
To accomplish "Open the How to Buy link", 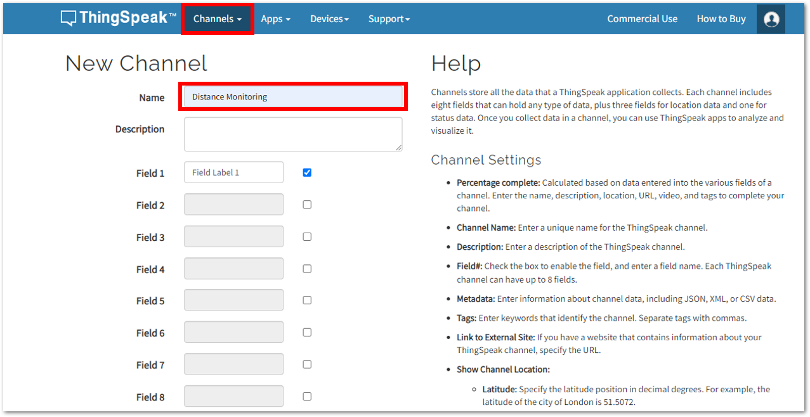I will tap(721, 19).
